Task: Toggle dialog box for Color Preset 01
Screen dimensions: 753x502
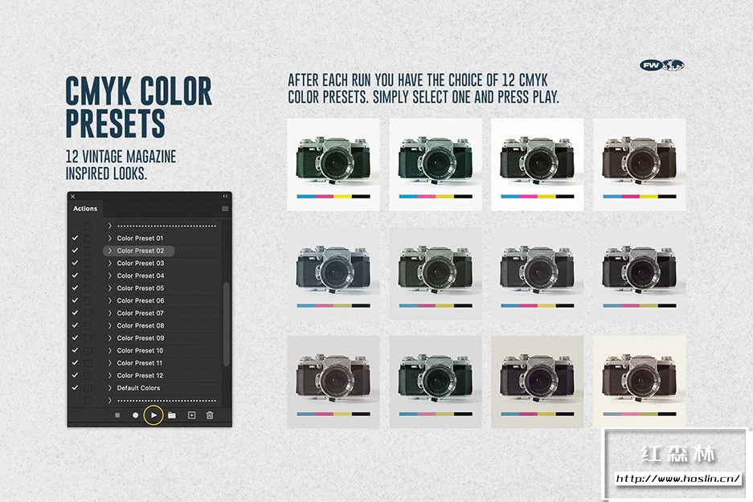Action: tap(88, 238)
